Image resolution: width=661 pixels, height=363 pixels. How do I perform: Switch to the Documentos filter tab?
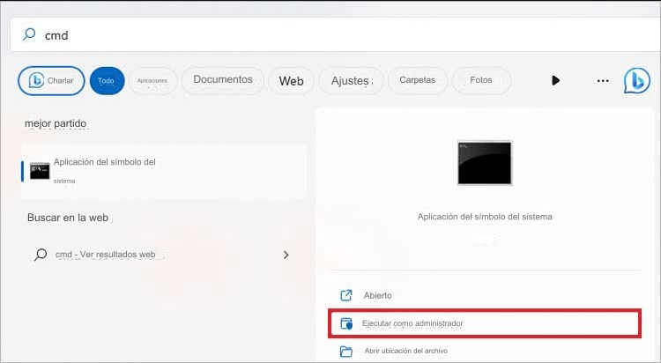[223, 79]
